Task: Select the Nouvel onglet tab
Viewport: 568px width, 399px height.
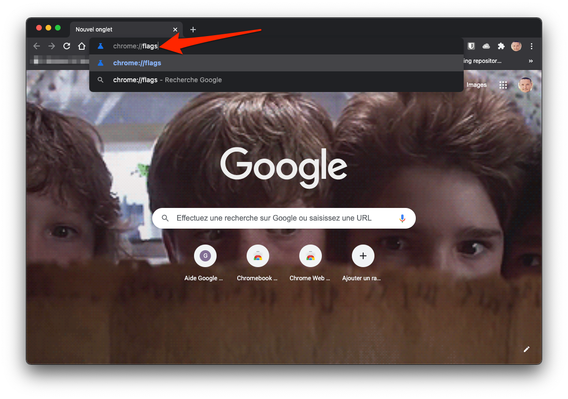Action: click(125, 30)
